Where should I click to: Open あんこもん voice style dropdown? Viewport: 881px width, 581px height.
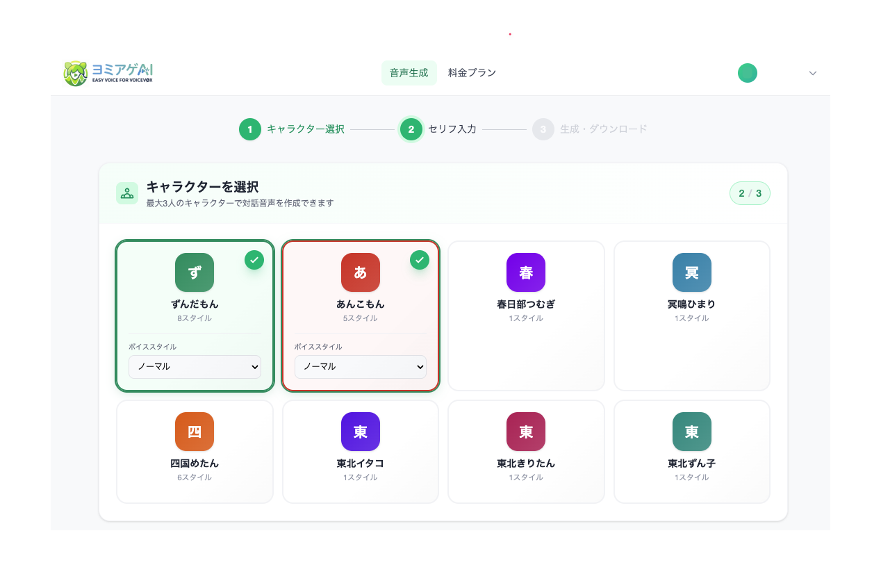360,367
